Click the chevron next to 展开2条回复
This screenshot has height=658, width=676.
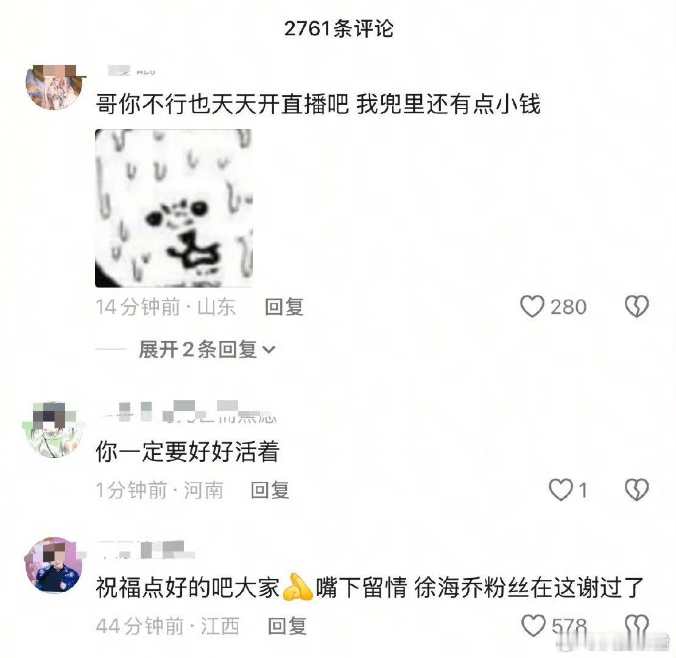point(269,350)
